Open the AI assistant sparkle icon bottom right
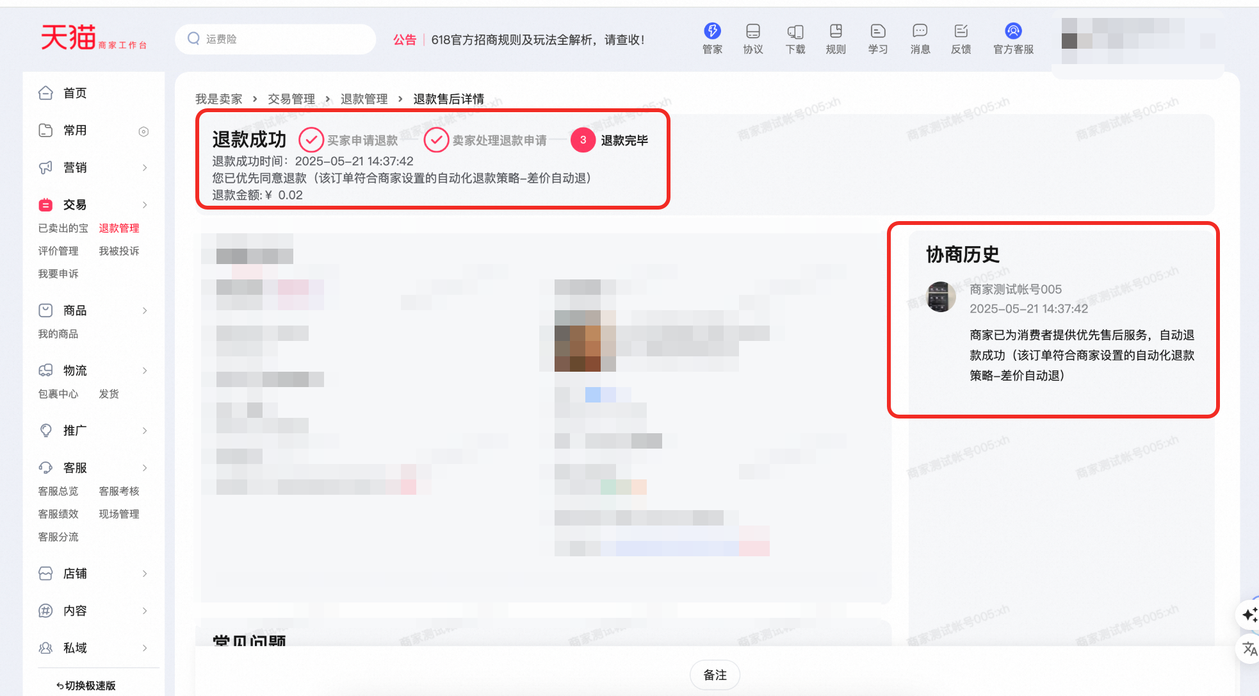1259x696 pixels. click(x=1250, y=615)
